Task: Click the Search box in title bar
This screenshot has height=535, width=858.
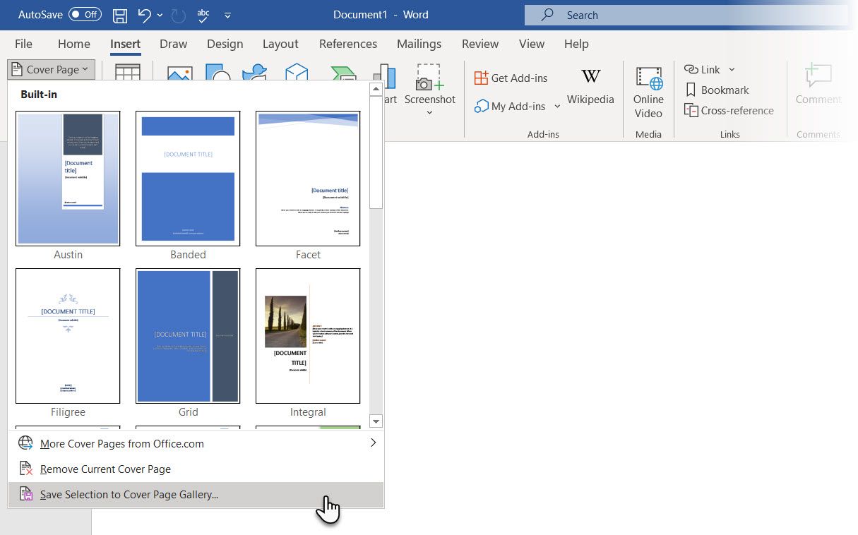Action: 685,15
